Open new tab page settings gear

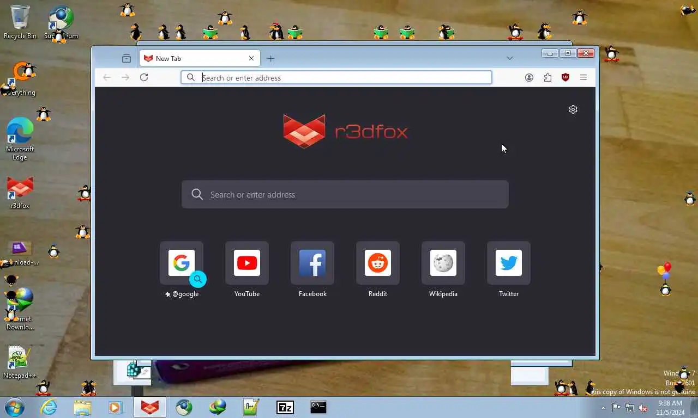(x=573, y=109)
